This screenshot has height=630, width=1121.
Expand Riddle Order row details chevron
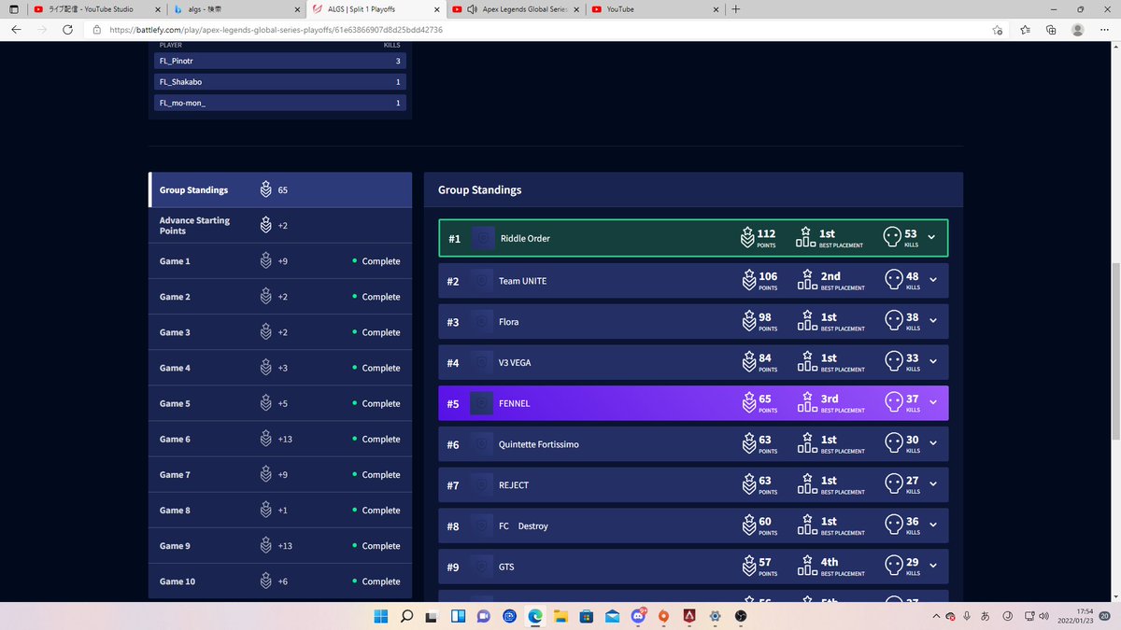click(x=932, y=238)
